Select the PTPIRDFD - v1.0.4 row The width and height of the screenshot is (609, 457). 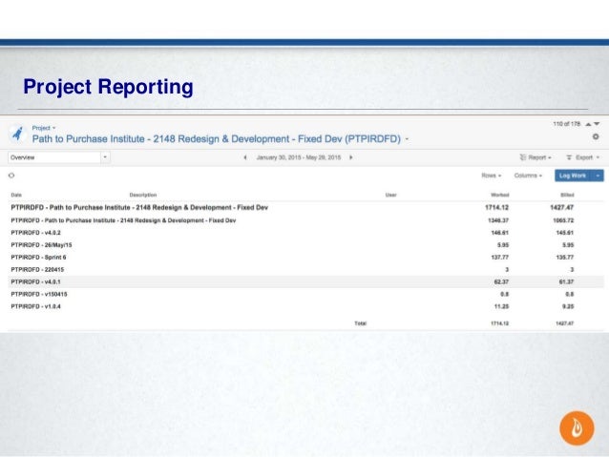tap(305, 307)
